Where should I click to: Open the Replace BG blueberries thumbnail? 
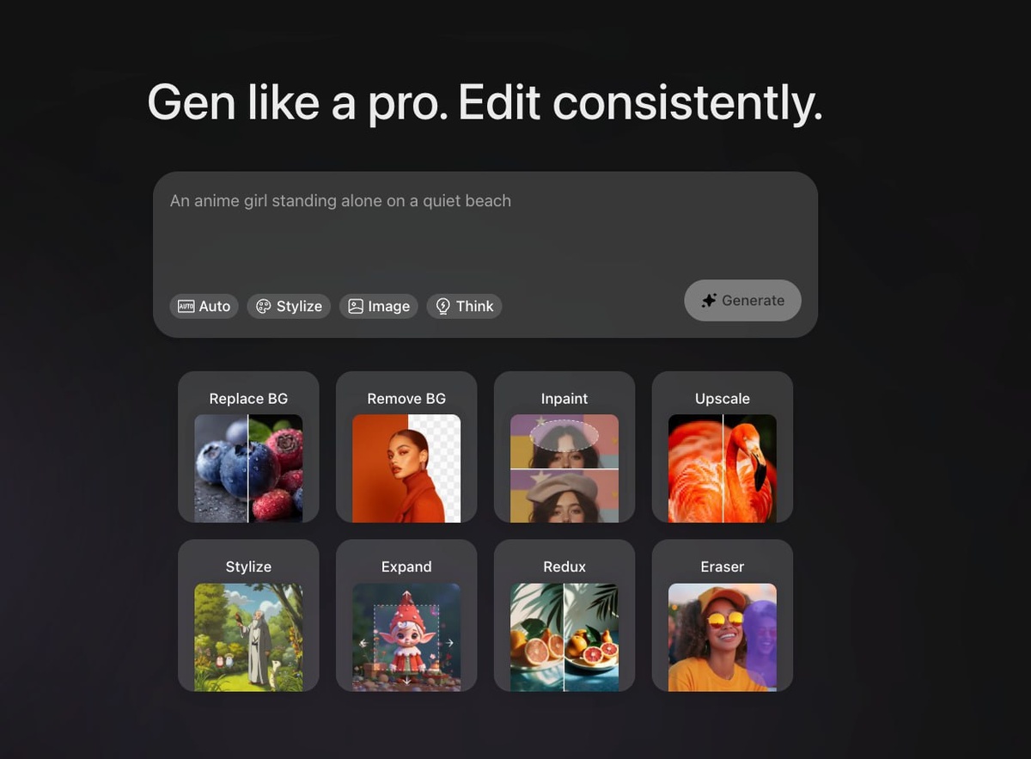(x=248, y=468)
